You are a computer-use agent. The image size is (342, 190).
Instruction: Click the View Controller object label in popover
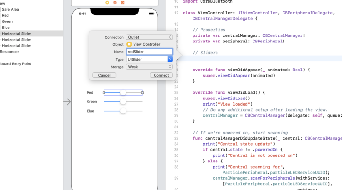(x=147, y=44)
